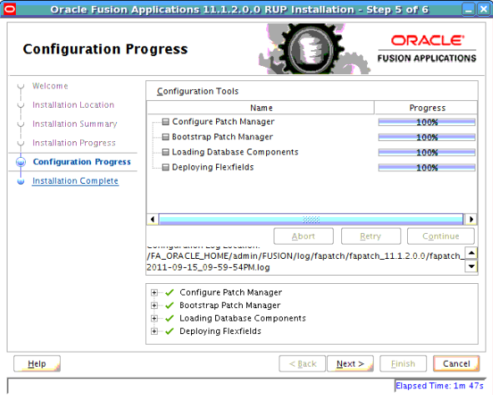Select Deploying Flexfields in log tree
The image size is (493, 395).
point(220,331)
